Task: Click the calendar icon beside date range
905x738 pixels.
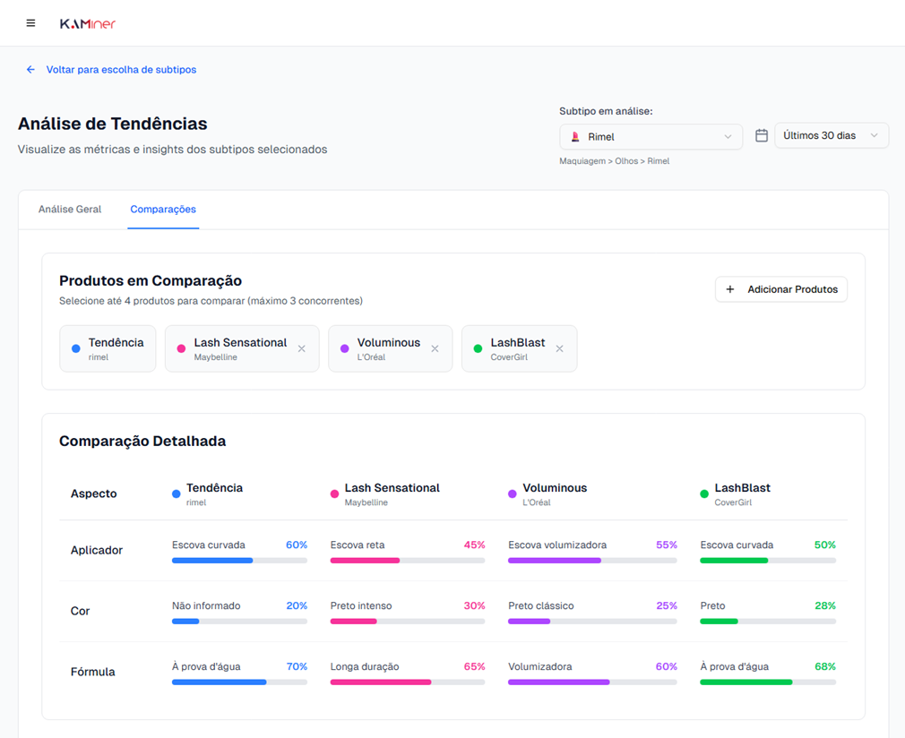Action: 761,136
